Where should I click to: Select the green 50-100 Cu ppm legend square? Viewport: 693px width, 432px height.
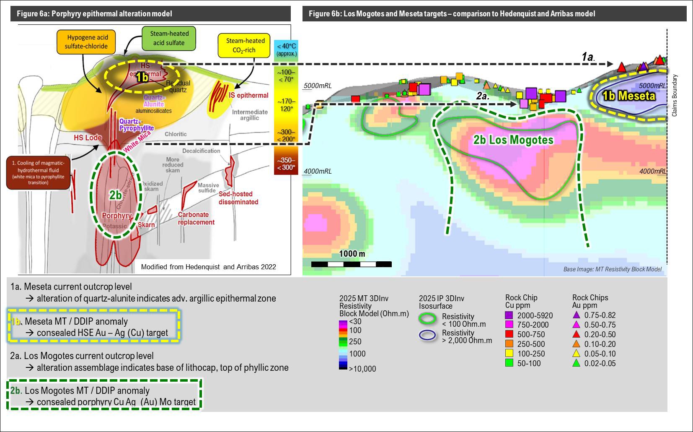coord(509,363)
